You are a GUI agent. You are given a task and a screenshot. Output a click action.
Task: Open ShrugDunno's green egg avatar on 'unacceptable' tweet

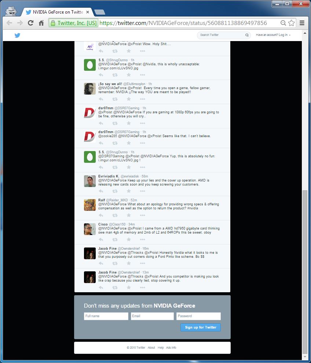pyautogui.click(x=89, y=65)
